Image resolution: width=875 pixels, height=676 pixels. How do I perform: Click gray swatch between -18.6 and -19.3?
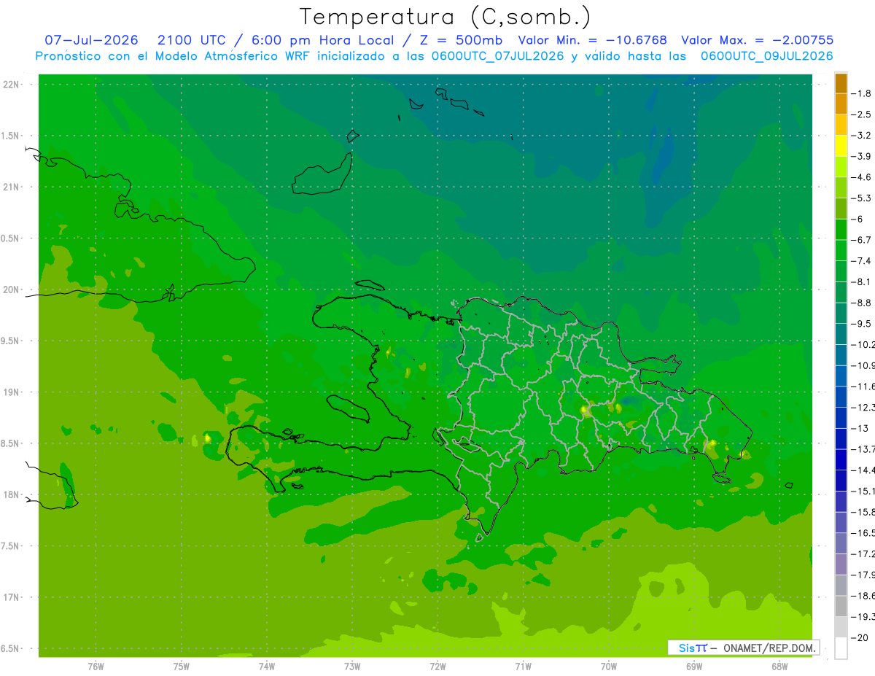click(x=841, y=606)
